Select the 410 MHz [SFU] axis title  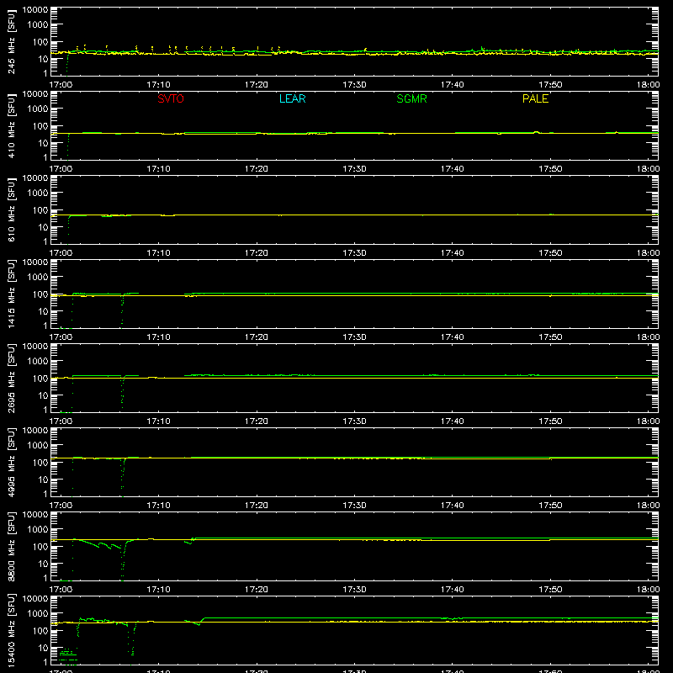pos(12,125)
